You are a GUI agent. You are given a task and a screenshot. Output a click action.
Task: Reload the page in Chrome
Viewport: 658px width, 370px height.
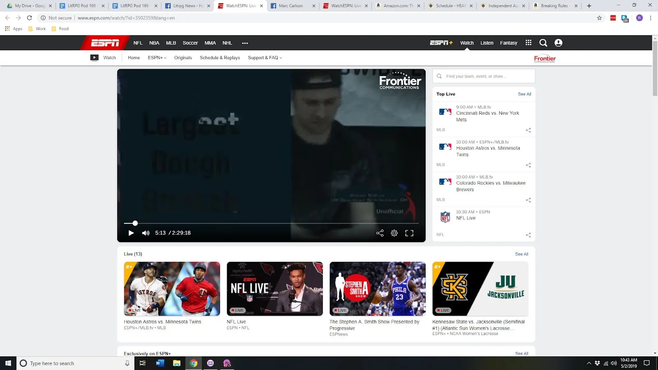pos(29,18)
